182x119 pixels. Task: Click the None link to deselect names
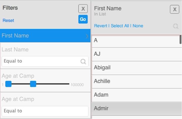tap(138, 26)
